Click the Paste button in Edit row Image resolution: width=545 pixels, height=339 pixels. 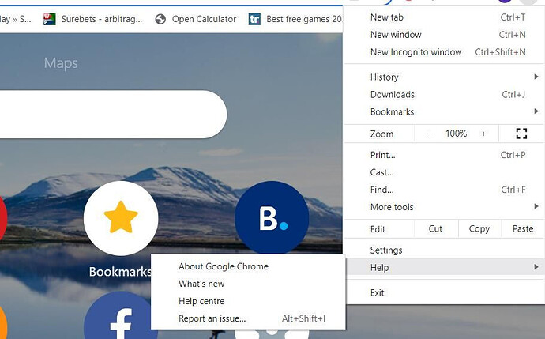pos(523,229)
